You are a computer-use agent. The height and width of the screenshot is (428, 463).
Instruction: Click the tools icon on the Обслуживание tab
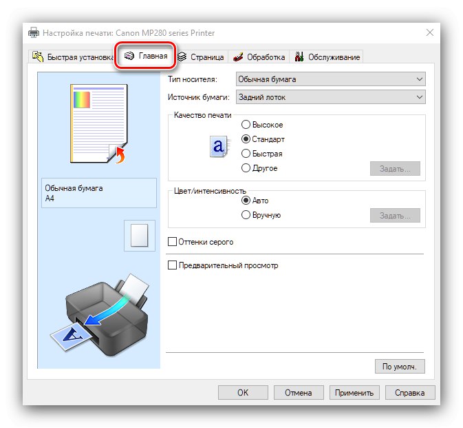pyautogui.click(x=299, y=57)
